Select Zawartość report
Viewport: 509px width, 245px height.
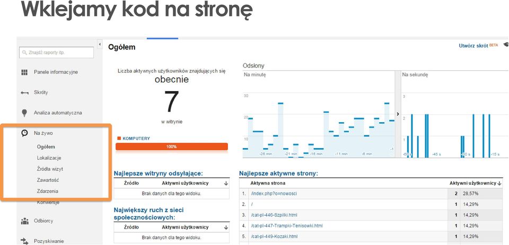tap(48, 180)
